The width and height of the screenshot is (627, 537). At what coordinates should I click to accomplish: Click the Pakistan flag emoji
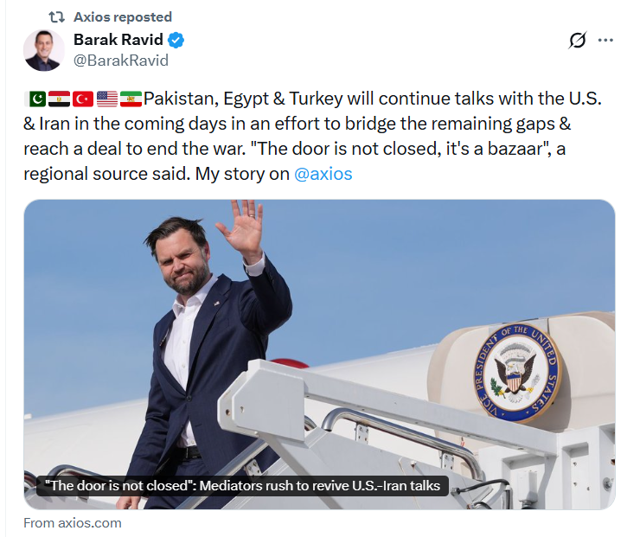click(x=35, y=98)
